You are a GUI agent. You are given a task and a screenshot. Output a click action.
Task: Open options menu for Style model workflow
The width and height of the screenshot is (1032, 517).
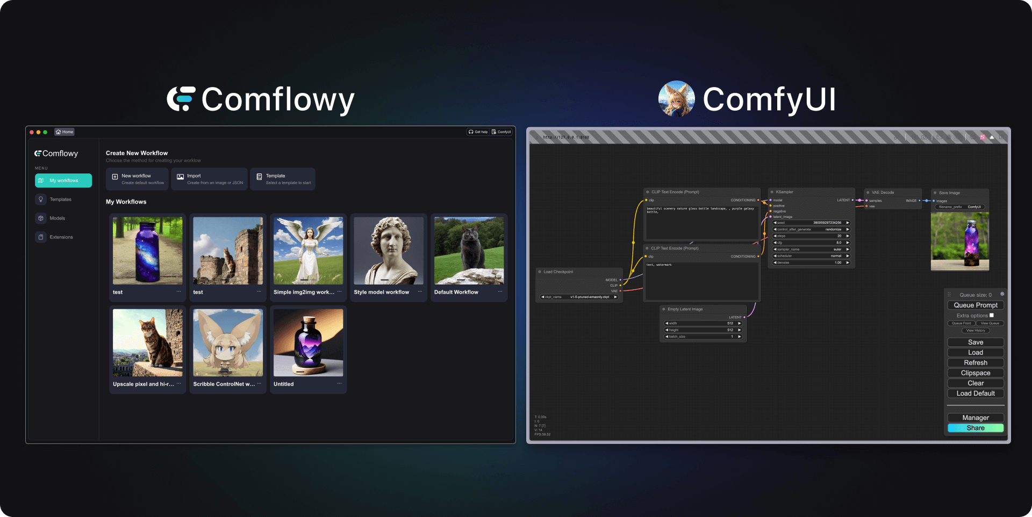click(x=420, y=292)
